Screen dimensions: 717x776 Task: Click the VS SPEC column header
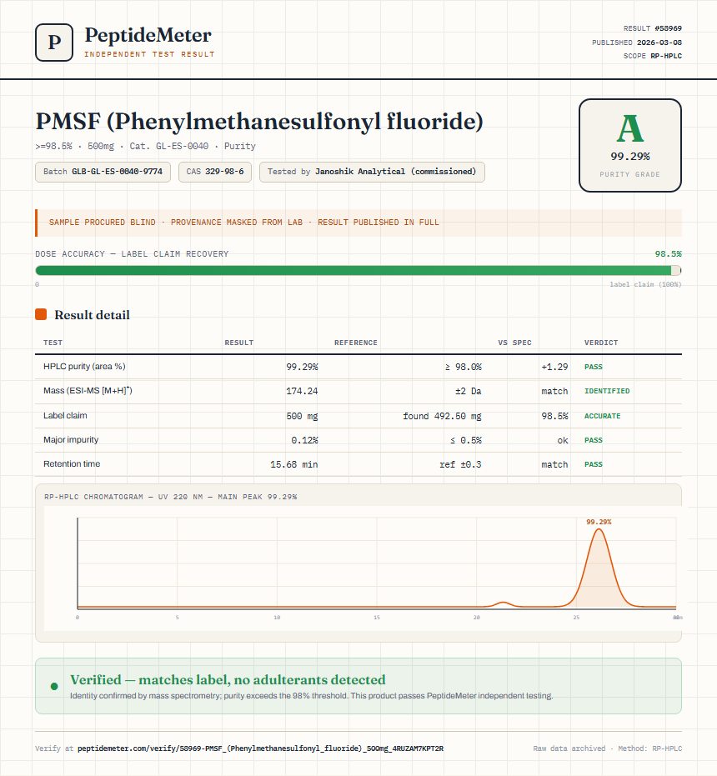[x=514, y=343]
